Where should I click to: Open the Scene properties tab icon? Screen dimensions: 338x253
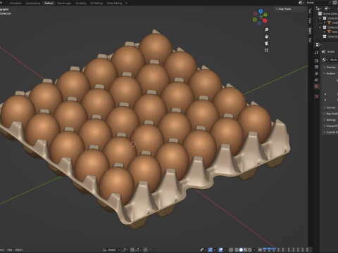click(x=317, y=80)
